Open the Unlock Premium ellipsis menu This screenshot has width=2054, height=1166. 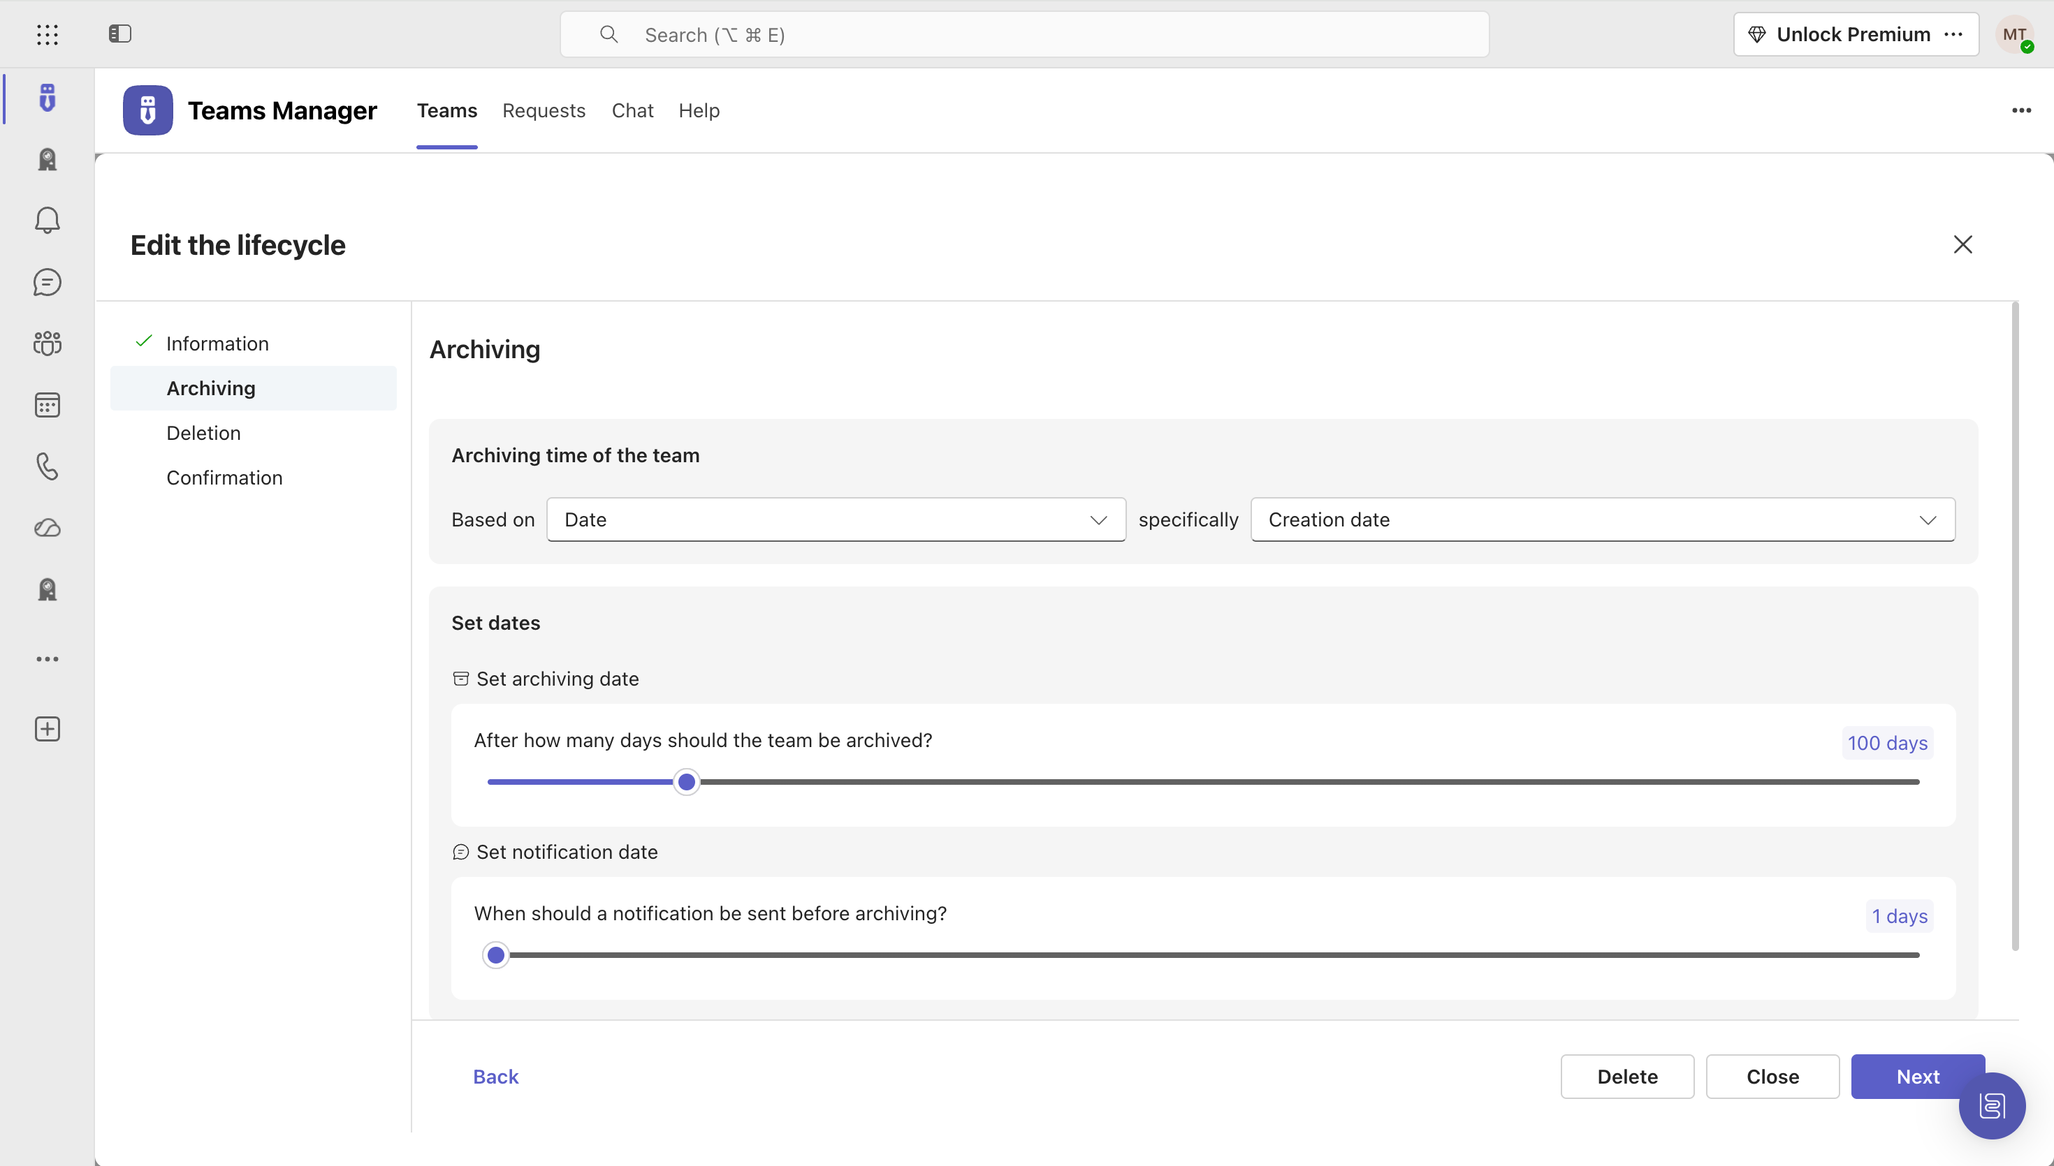click(x=1953, y=34)
